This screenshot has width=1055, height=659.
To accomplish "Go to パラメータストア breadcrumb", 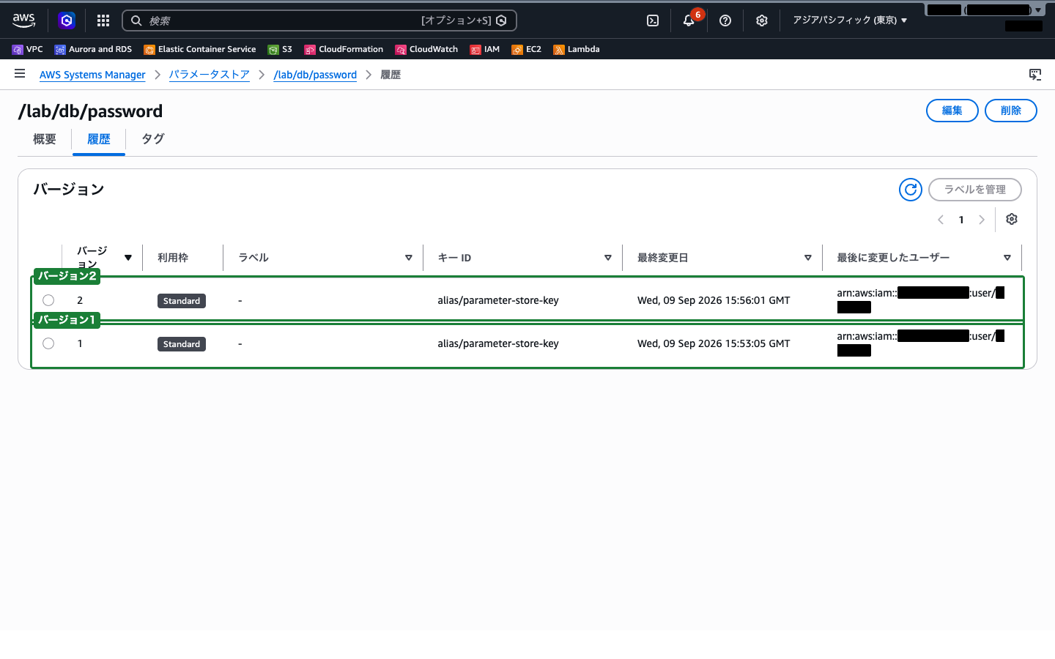I will [210, 75].
